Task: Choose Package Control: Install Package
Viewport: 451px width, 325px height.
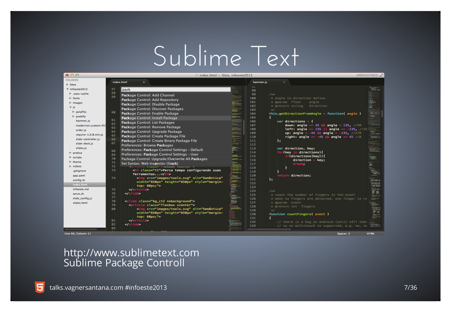Action: point(176,118)
